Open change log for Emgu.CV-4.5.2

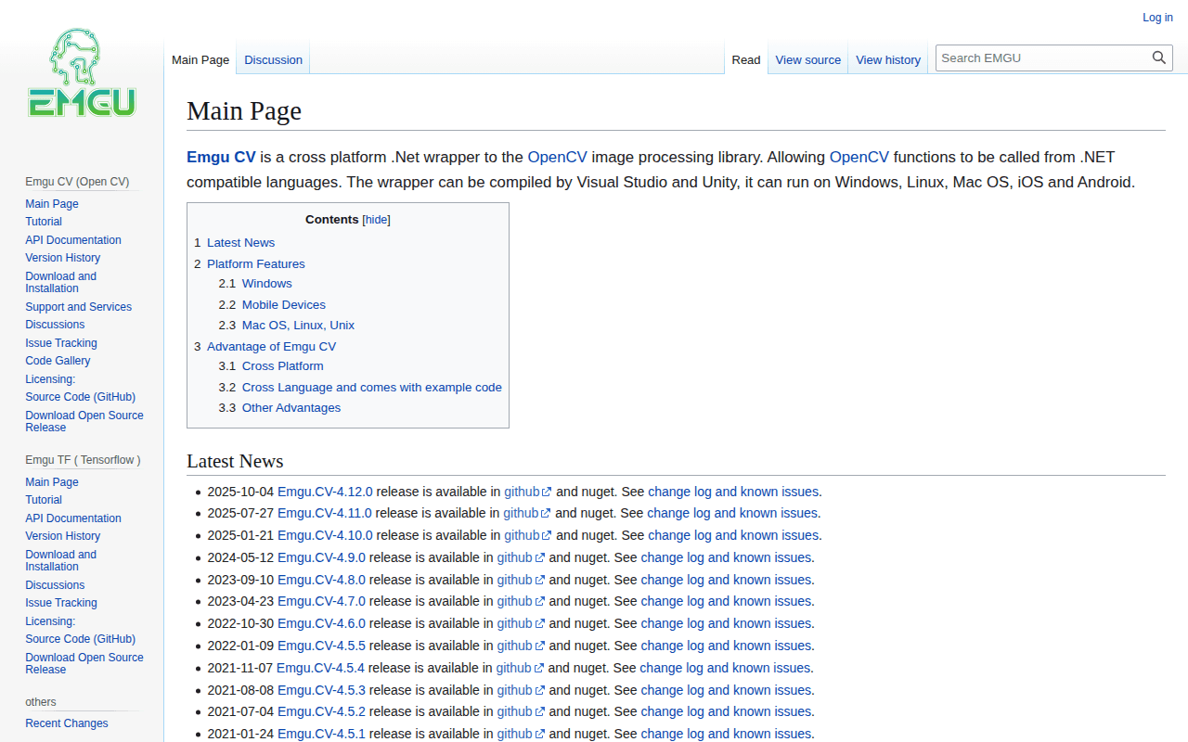727,711
